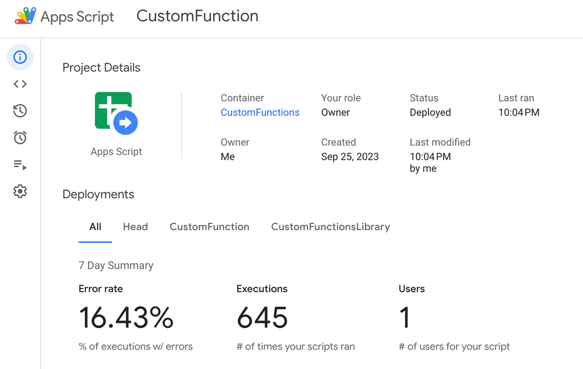Click the CustomFunction project title
This screenshot has width=583, height=369.
pyautogui.click(x=198, y=16)
